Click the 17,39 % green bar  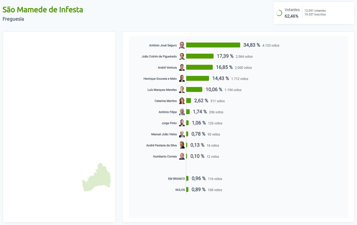pyautogui.click(x=200, y=56)
